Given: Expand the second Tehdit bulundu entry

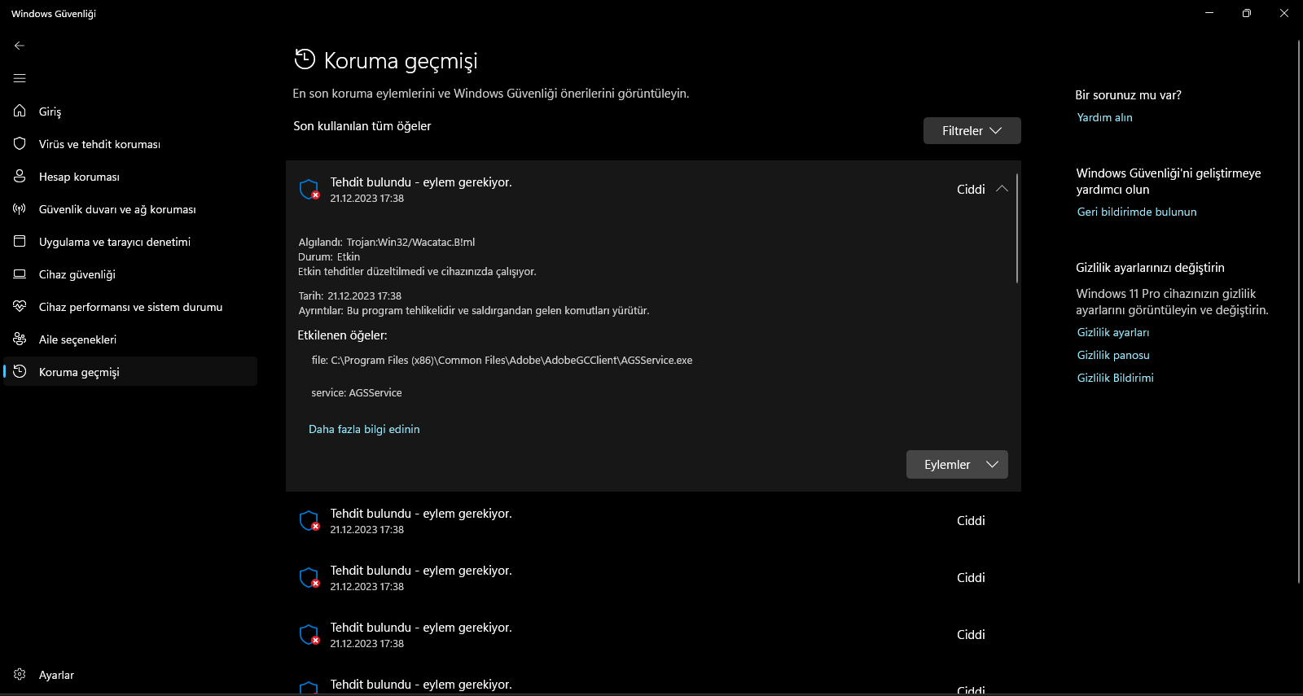Looking at the screenshot, I should (653, 521).
